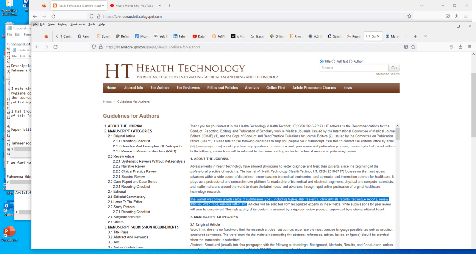Jump to 2.9 Others section
Screen dimensions: 476x254
click(116, 222)
